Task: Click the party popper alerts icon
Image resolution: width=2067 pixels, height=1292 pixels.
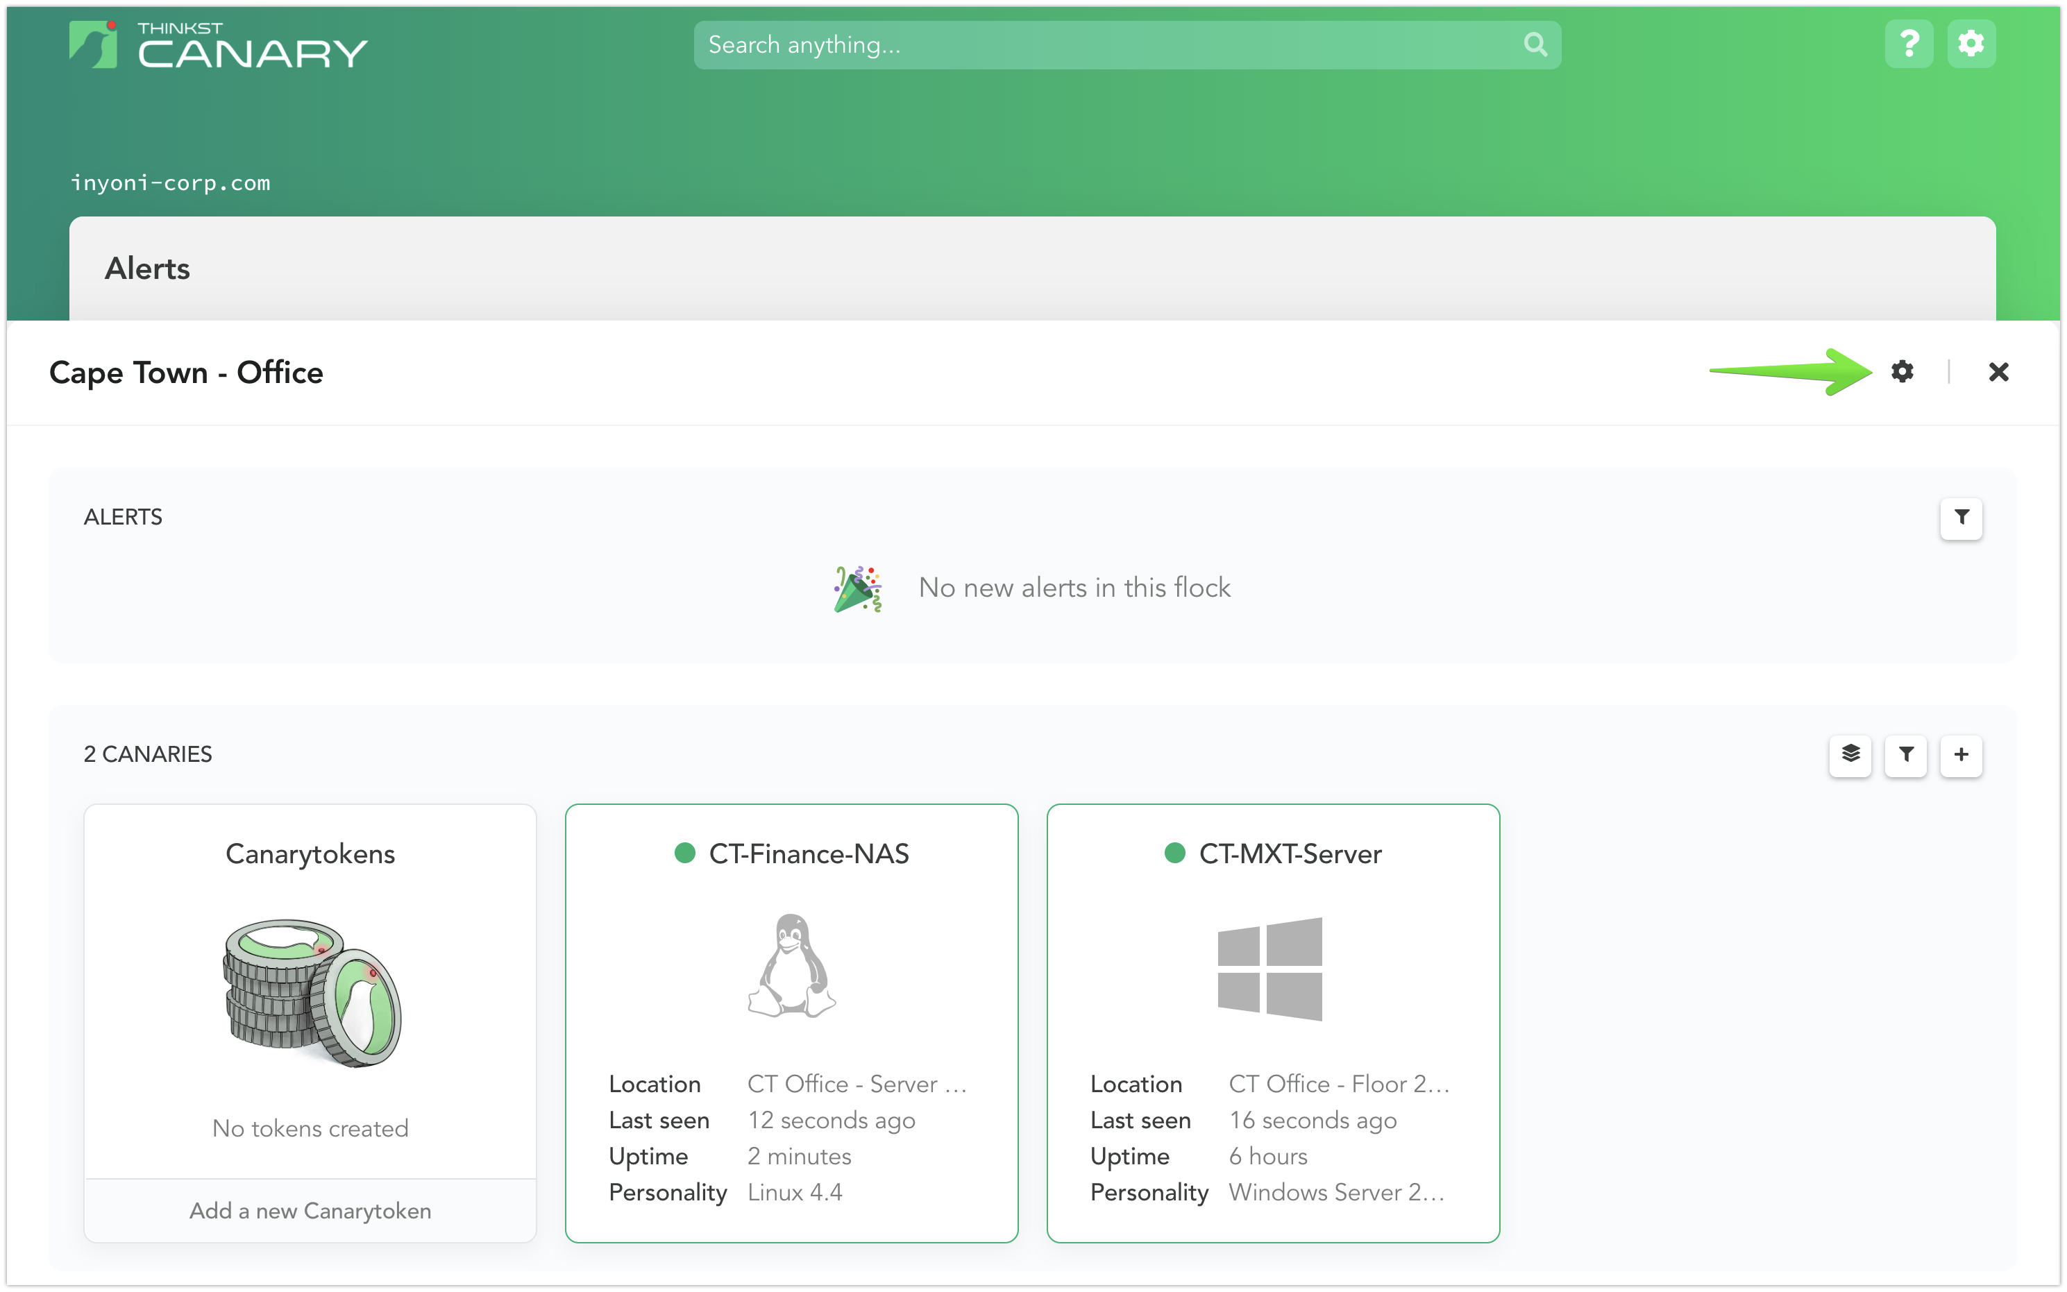Action: tap(857, 588)
